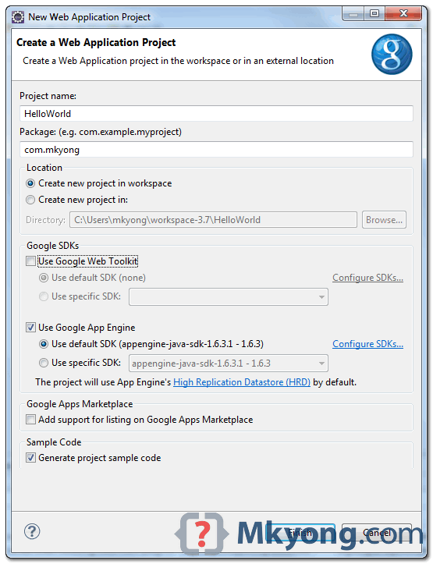Click the Eclipse window title icon

pyautogui.click(x=18, y=17)
